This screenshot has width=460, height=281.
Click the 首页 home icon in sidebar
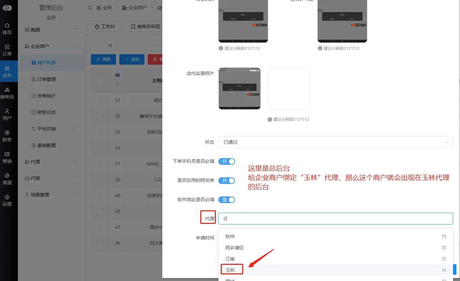[x=7, y=25]
